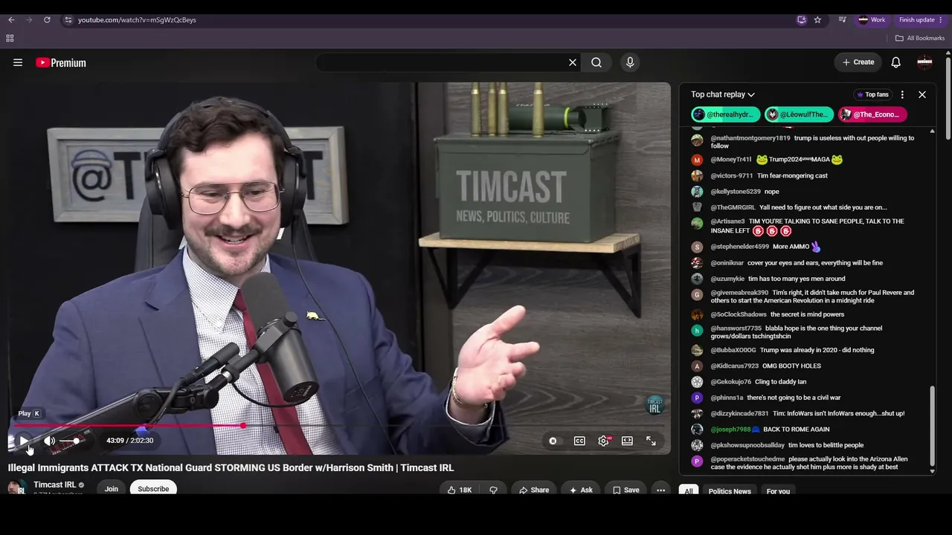The image size is (952, 535).
Task: Save the video to a playlist
Action: (x=625, y=490)
